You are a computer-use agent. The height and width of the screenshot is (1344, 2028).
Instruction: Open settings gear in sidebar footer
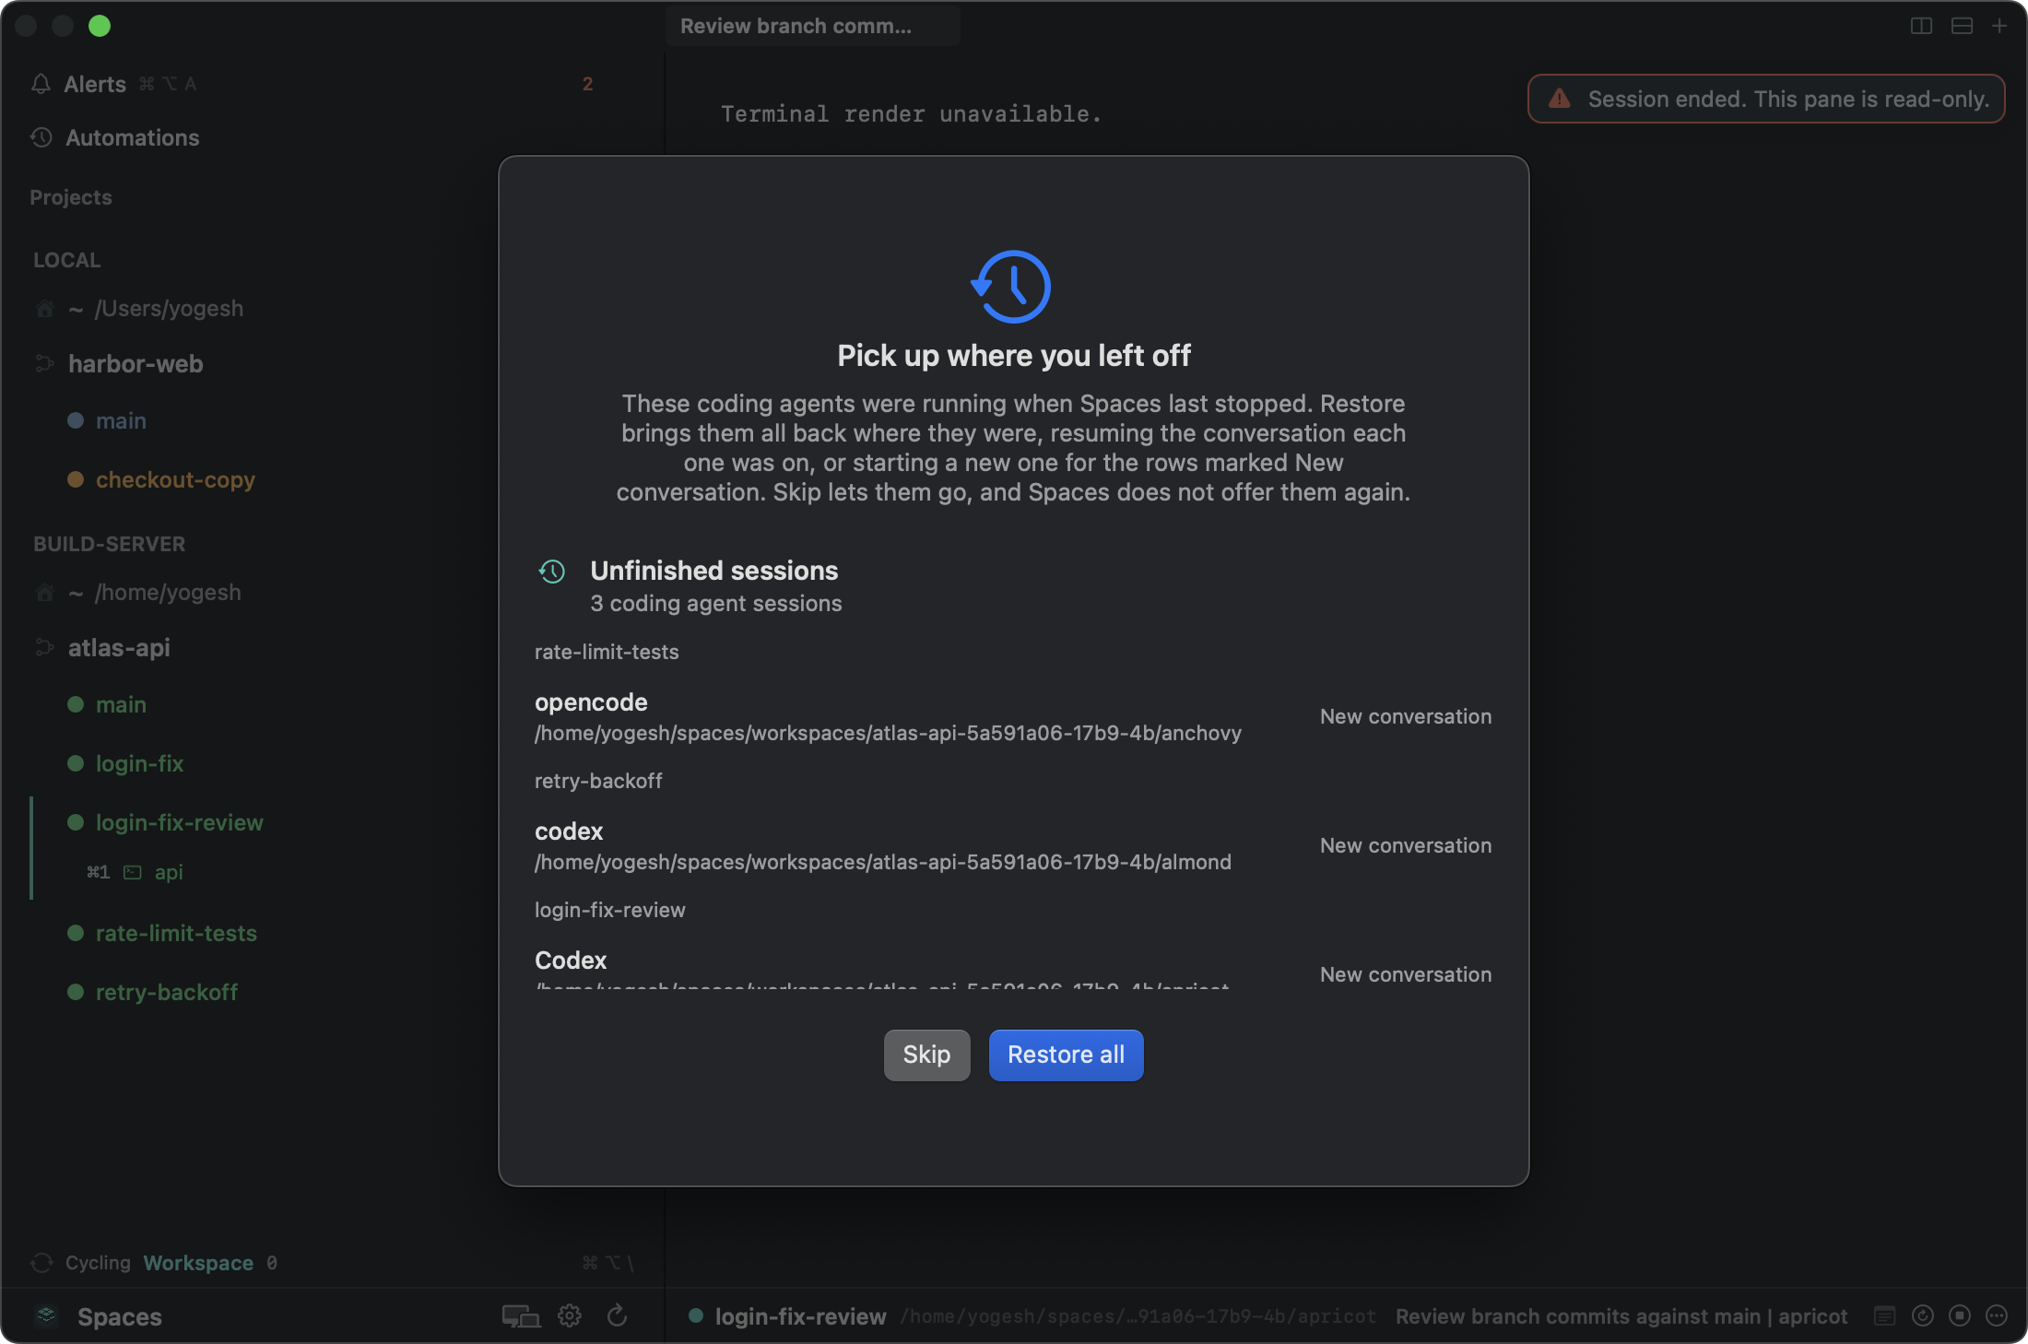point(570,1316)
